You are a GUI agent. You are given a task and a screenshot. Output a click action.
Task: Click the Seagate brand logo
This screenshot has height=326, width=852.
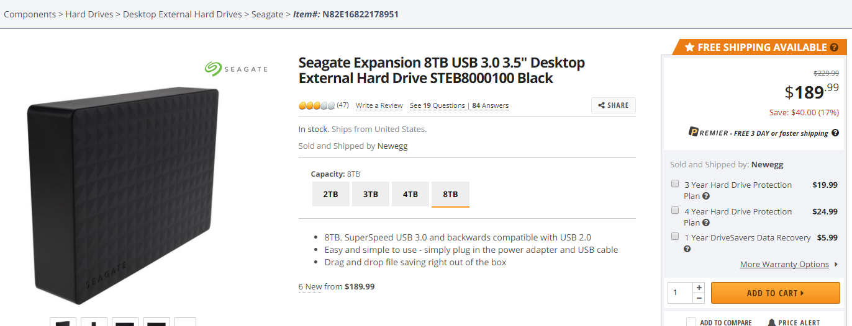coord(236,68)
